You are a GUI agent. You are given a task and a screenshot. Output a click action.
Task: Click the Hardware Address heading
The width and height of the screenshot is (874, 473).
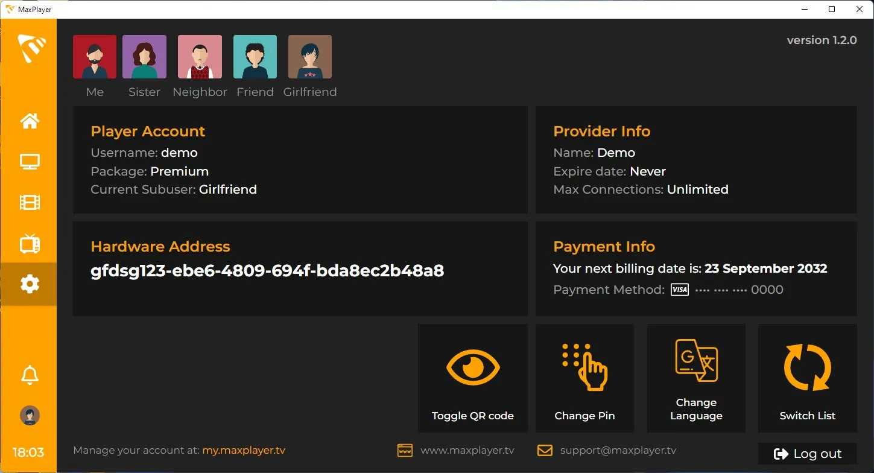point(160,246)
